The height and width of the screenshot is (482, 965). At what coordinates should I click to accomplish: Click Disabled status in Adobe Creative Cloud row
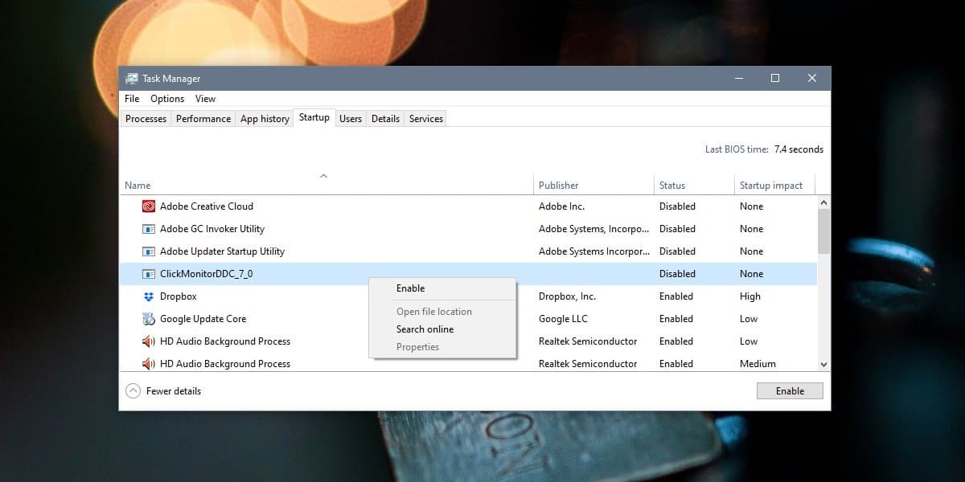677,206
